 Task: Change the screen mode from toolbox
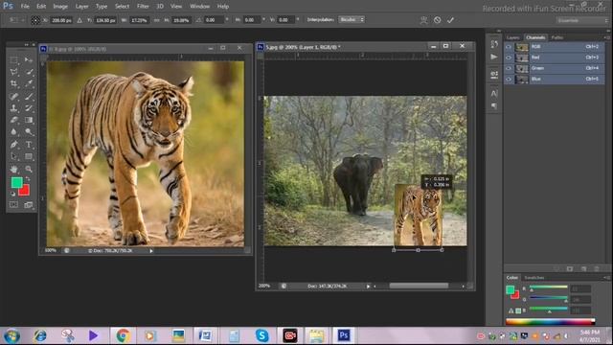click(29, 204)
